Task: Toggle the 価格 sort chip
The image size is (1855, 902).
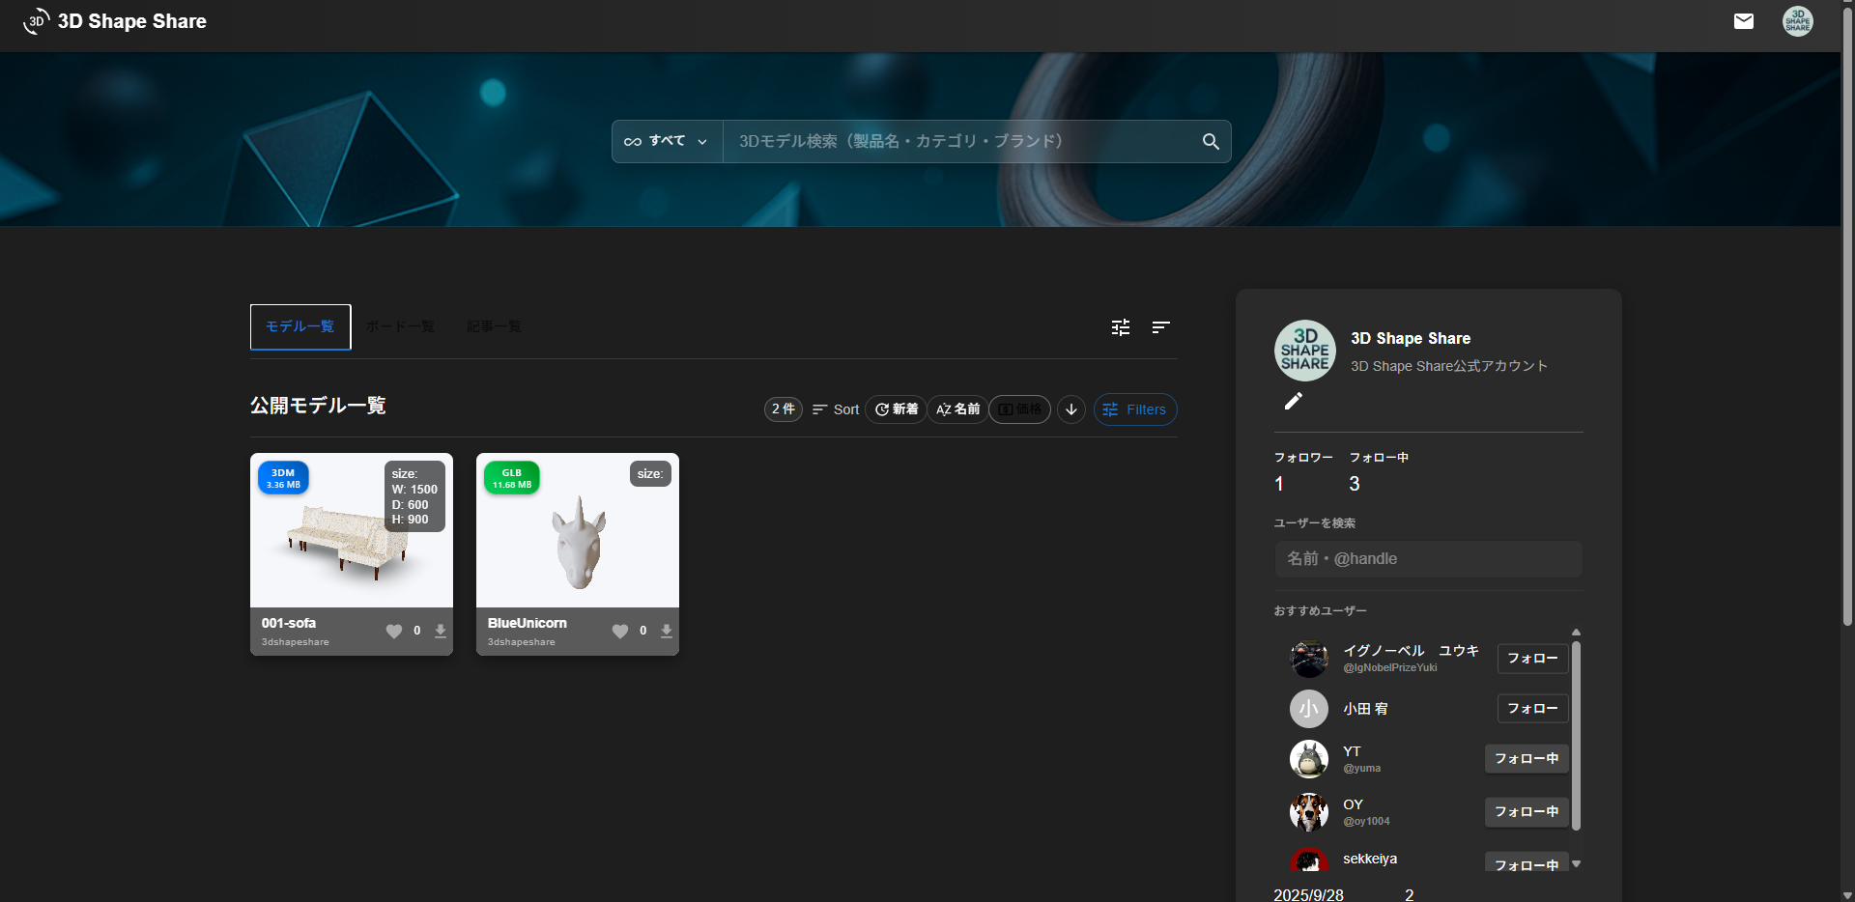Action: [1020, 409]
